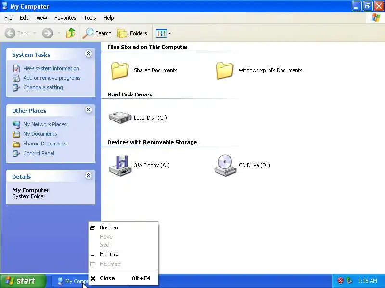Collapse the Other Places panel
This screenshot has height=288, width=385.
click(x=89, y=110)
